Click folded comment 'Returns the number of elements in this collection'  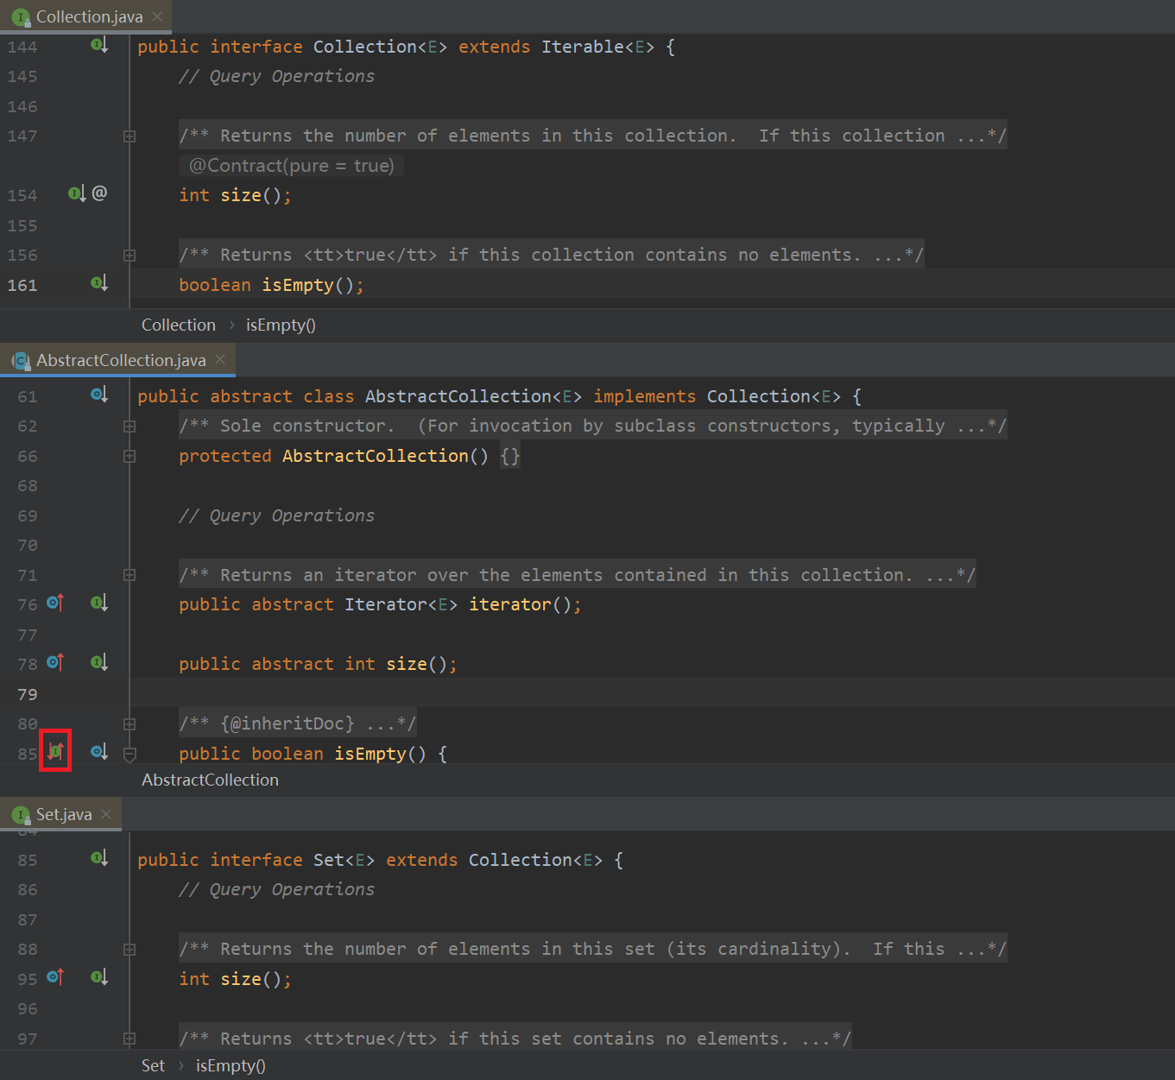[593, 136]
